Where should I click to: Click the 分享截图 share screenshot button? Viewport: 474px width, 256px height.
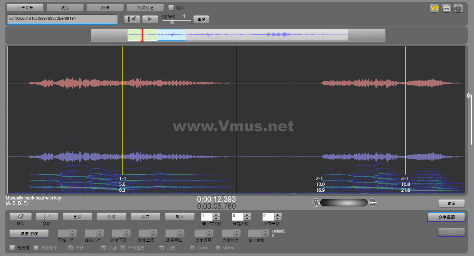pos(446,217)
